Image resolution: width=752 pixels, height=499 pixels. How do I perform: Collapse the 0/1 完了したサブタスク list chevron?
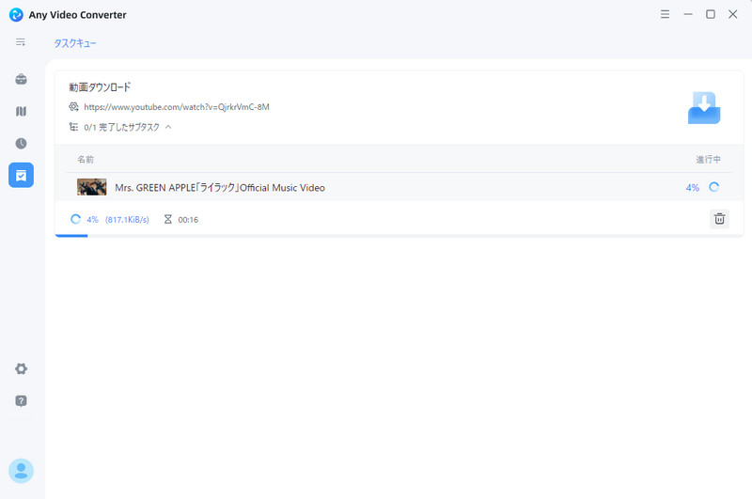click(168, 127)
